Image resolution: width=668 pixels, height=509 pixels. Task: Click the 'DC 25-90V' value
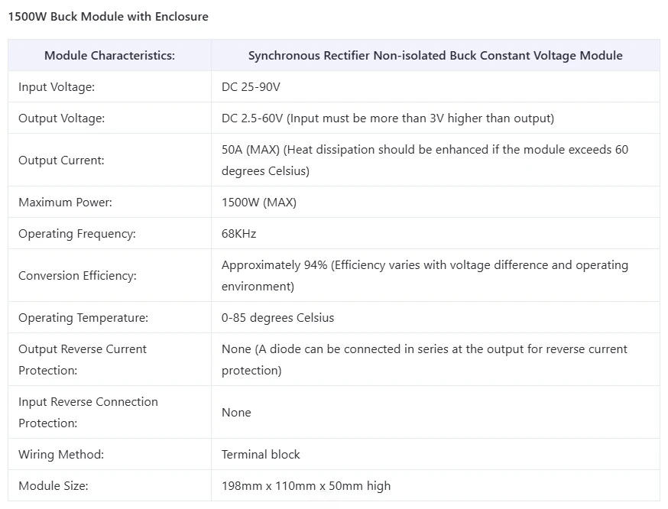(251, 87)
